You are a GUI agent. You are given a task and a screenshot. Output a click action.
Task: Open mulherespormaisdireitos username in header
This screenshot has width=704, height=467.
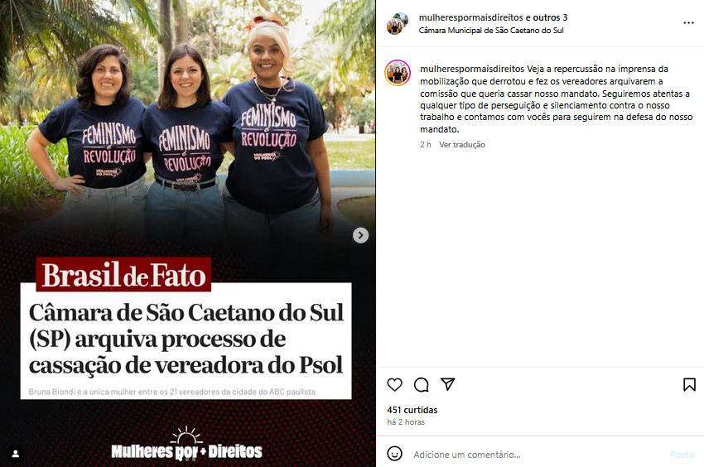[471, 17]
